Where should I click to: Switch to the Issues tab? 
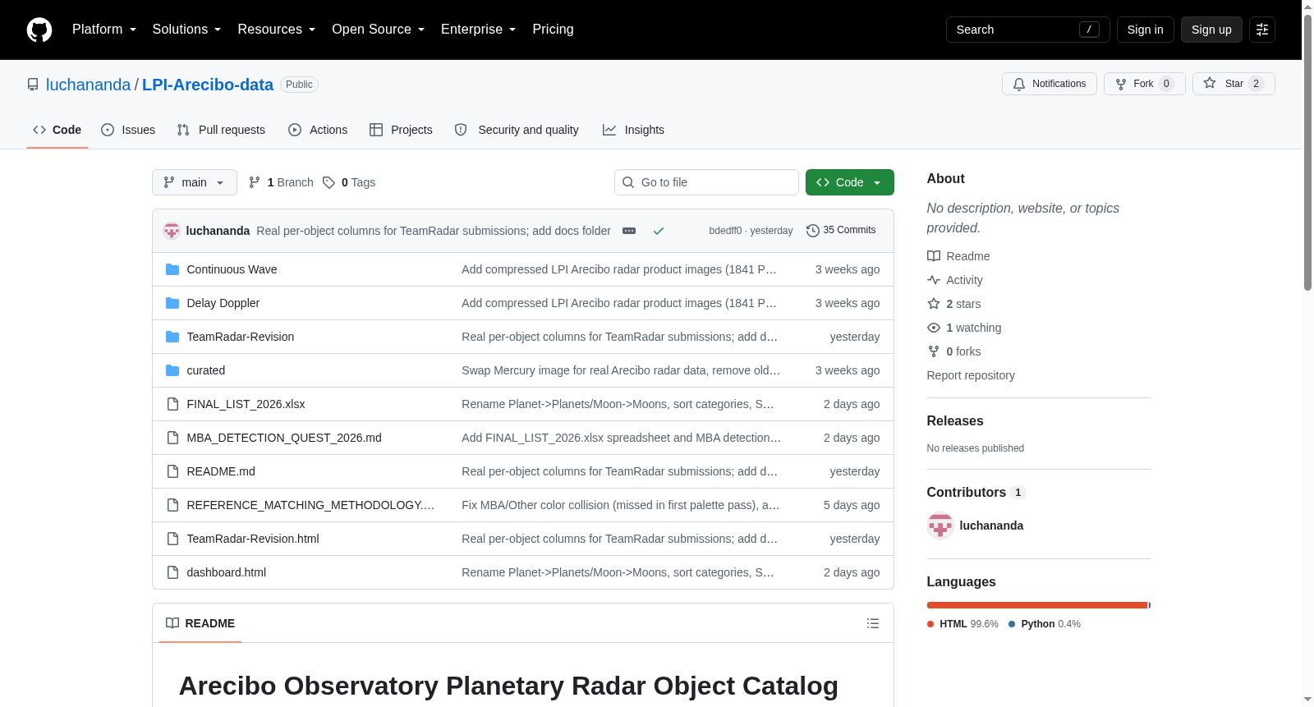[x=128, y=130]
